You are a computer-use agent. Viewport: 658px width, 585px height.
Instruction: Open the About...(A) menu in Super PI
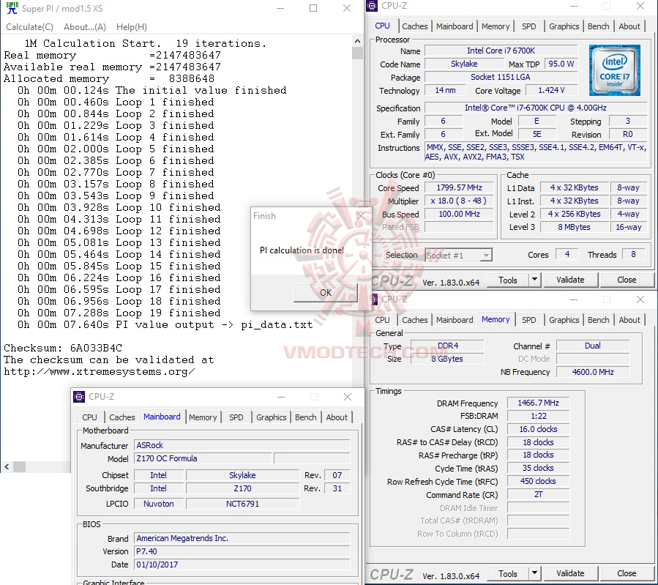click(x=85, y=27)
